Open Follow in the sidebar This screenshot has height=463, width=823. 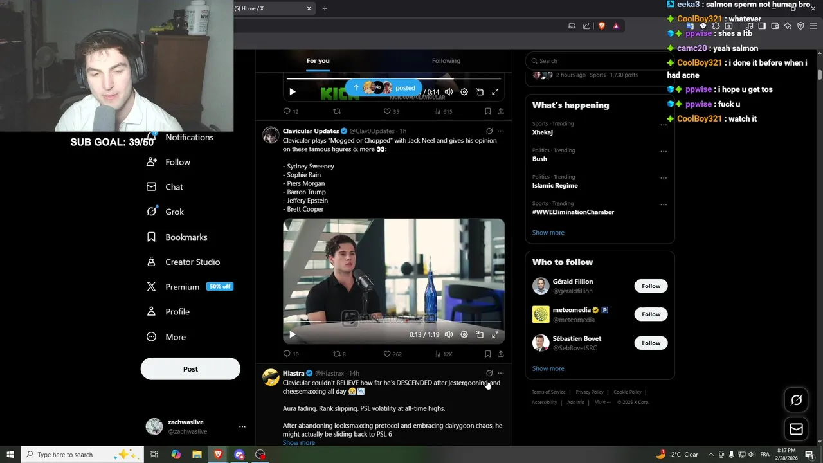point(168,162)
